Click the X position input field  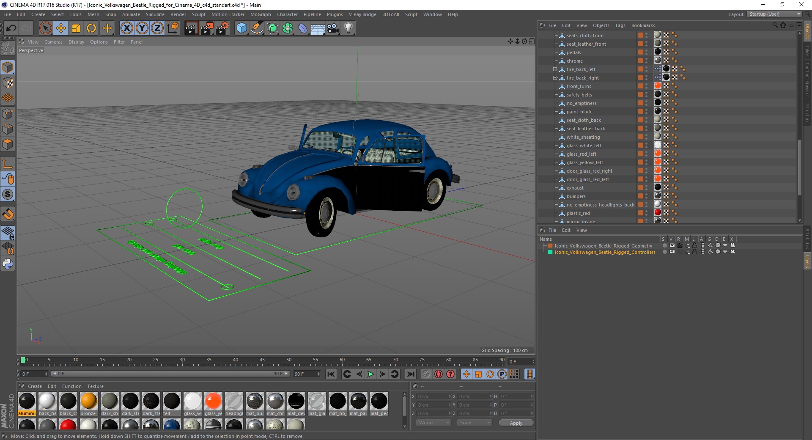click(433, 396)
